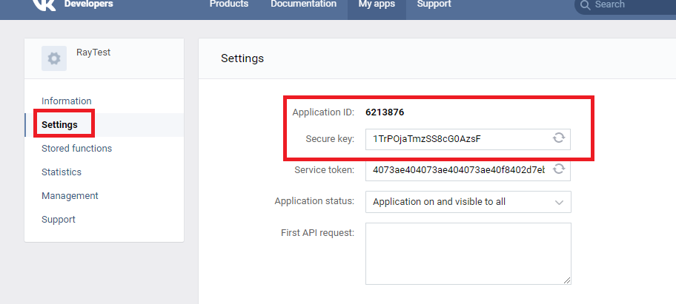Click the Secure key label
This screenshot has width=676, height=304.
coord(330,139)
